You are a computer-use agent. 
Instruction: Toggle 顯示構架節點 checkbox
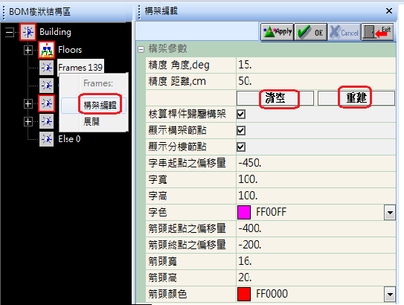click(x=241, y=131)
